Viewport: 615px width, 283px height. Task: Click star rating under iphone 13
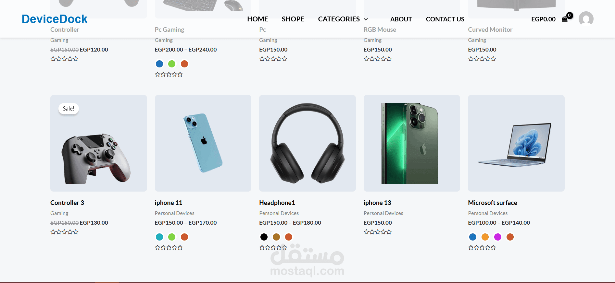coord(378,232)
